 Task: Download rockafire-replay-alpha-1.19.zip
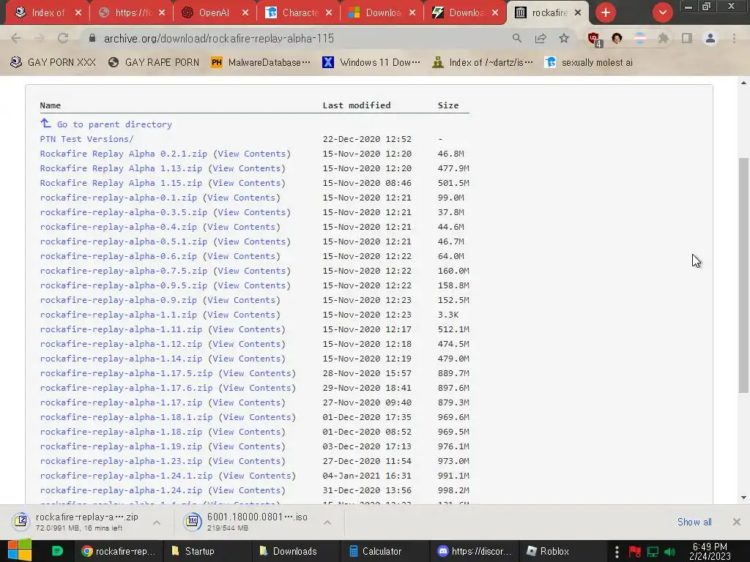tap(121, 446)
